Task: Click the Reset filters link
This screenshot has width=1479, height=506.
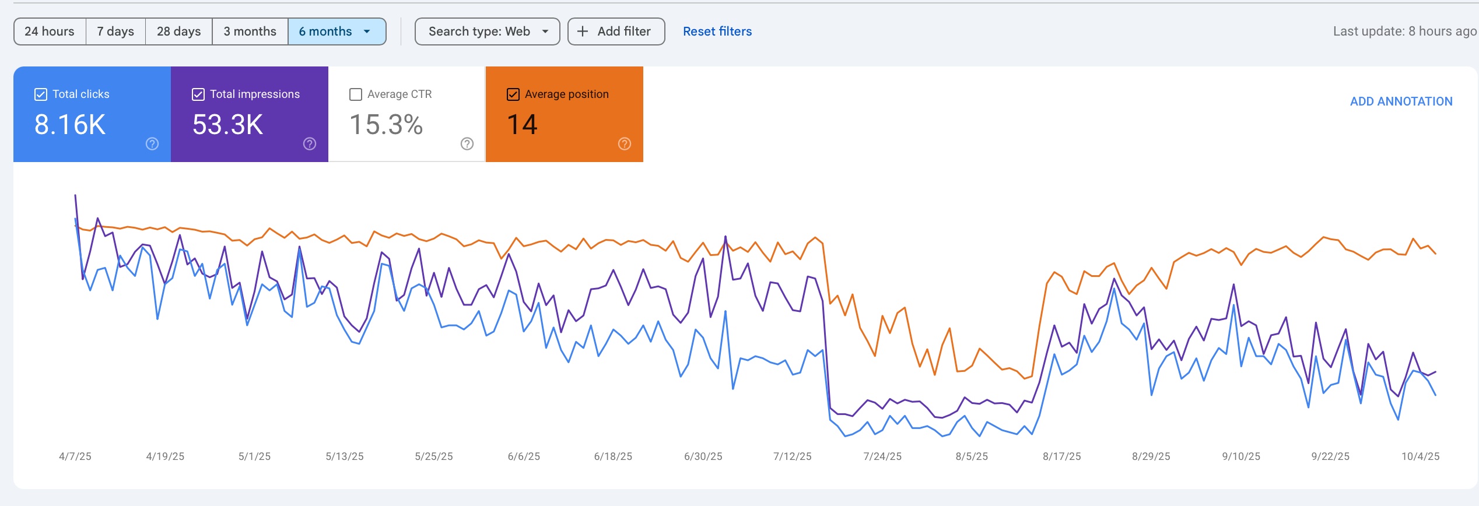Action: tap(717, 31)
